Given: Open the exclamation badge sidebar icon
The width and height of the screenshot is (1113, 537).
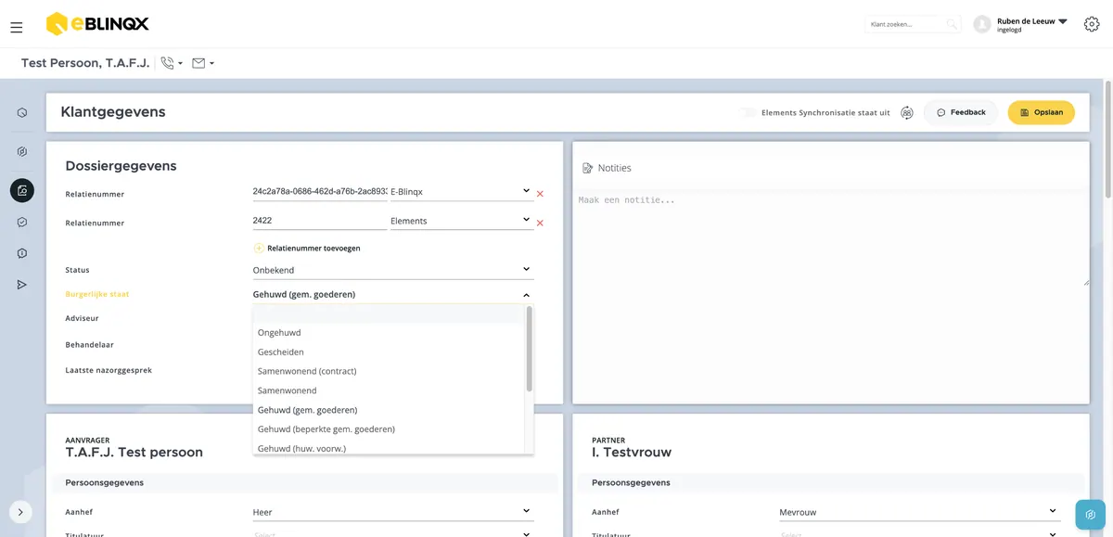Looking at the screenshot, I should point(22,253).
